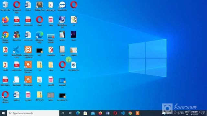Open the Mail app on taskbar
This screenshot has height=116, width=207.
[93, 113]
